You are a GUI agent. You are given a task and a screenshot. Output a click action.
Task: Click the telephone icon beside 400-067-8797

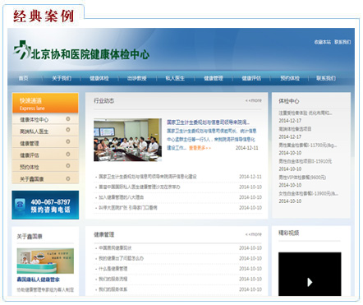coord(20,206)
